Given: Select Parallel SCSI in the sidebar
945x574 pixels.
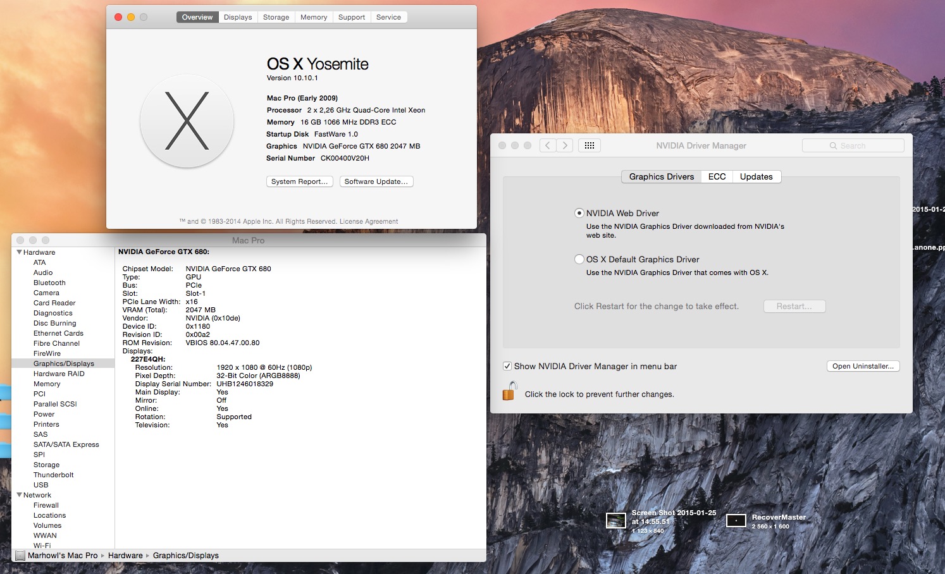Looking at the screenshot, I should [x=55, y=404].
